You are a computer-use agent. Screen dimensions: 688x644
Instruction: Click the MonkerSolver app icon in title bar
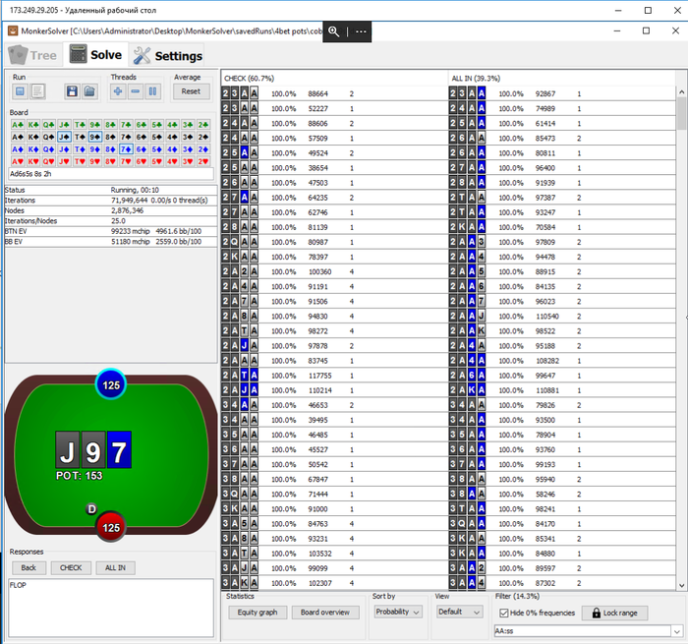pos(13,30)
